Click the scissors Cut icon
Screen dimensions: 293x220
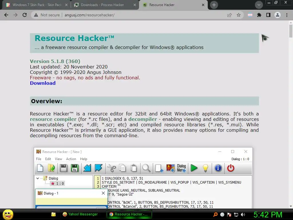(112, 168)
